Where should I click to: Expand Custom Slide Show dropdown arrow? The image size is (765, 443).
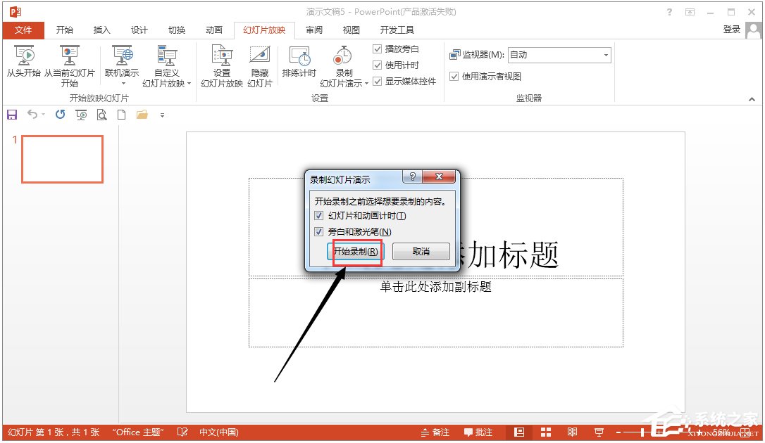[x=189, y=84]
